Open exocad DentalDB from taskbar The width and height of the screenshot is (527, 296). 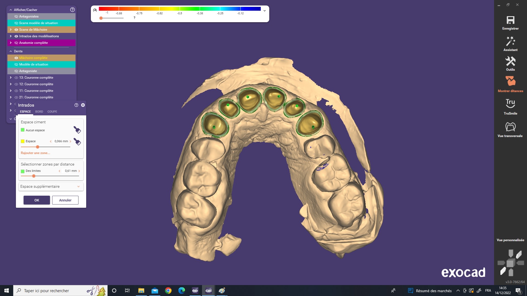coord(195,291)
